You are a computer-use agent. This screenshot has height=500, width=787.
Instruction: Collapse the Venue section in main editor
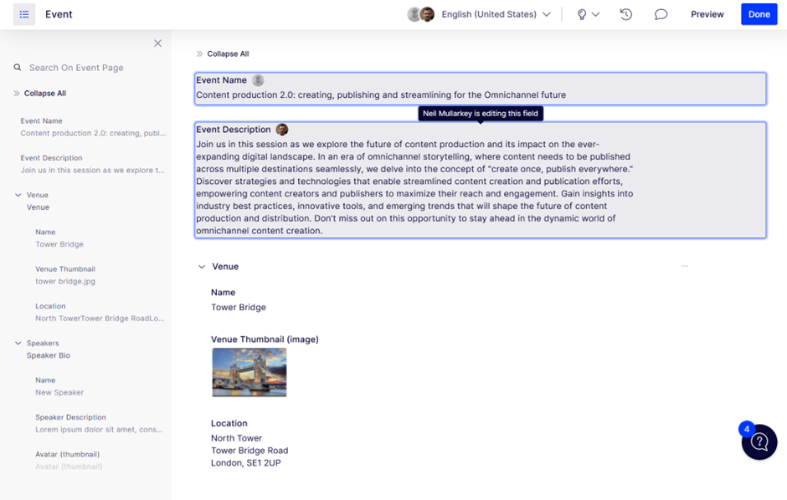tap(202, 267)
